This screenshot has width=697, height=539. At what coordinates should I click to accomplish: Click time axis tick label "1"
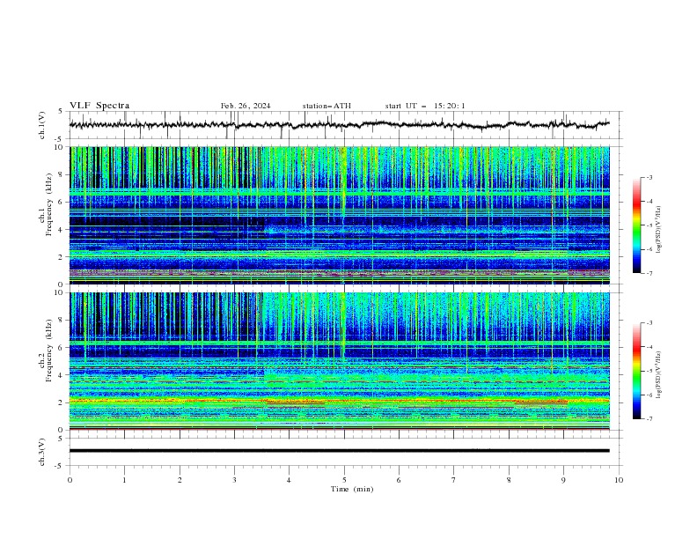(x=124, y=480)
